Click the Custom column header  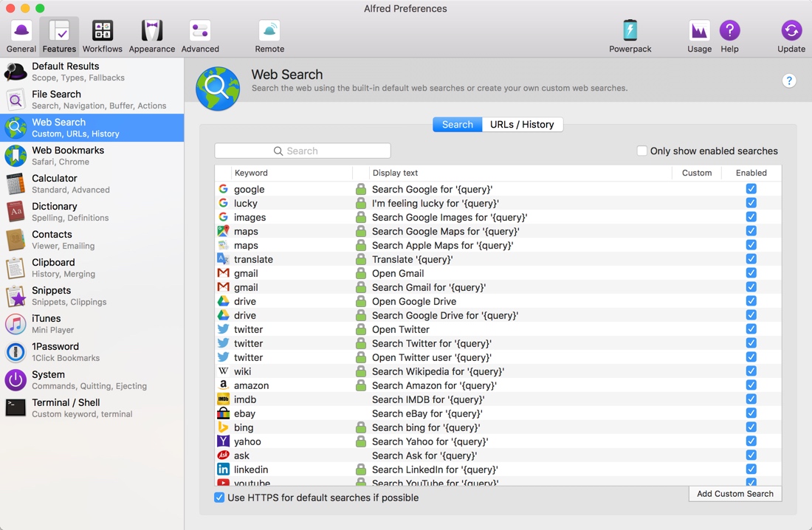tap(697, 173)
